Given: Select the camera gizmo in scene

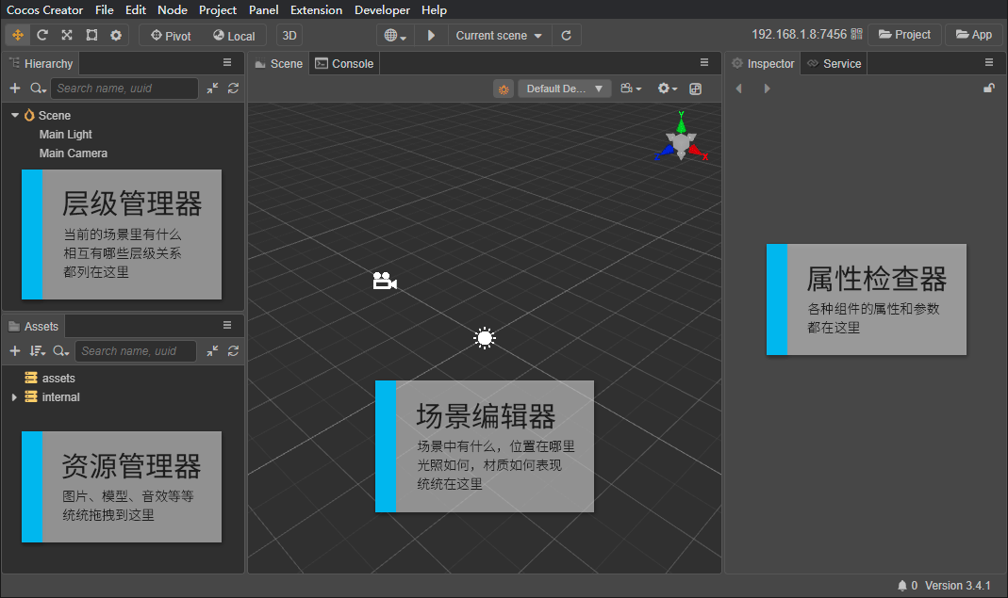Looking at the screenshot, I should [385, 281].
